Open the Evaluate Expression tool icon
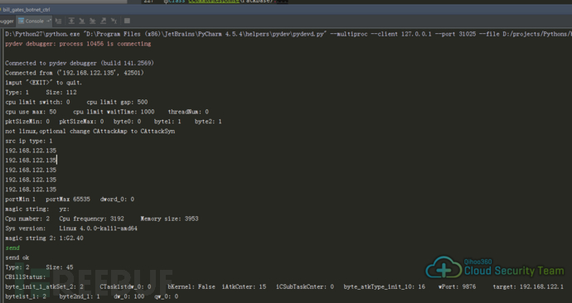Screen dimensions: 572x303 click(127, 21)
